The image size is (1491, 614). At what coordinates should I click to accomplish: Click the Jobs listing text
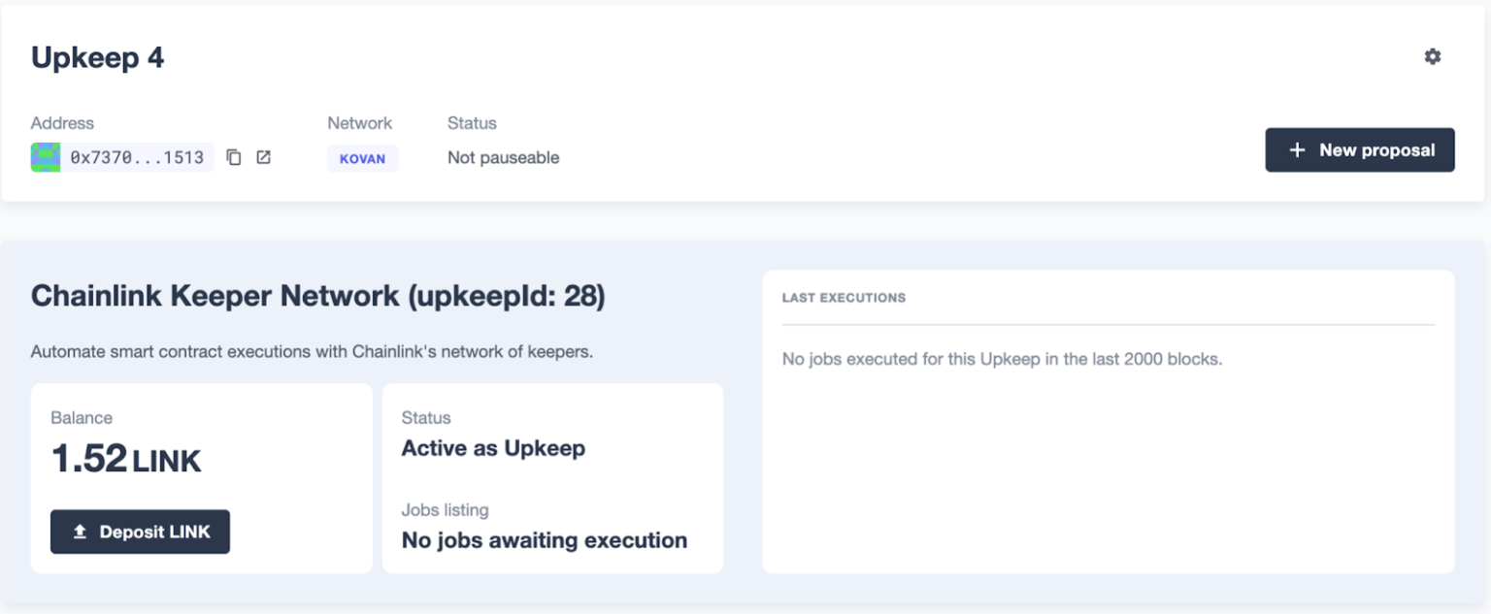point(445,509)
